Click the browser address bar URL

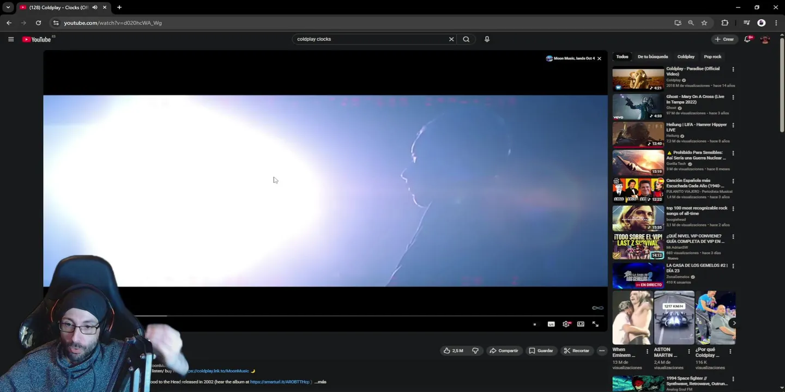coord(113,23)
